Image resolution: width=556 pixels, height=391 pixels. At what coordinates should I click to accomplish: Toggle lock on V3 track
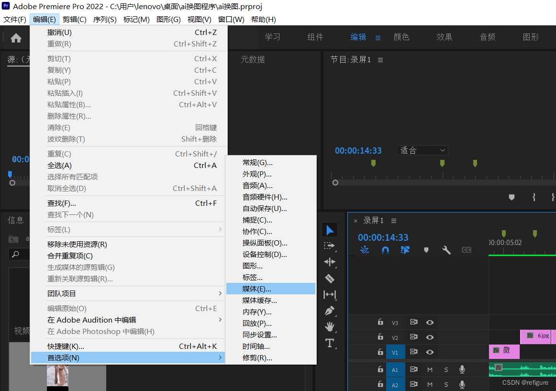380,322
